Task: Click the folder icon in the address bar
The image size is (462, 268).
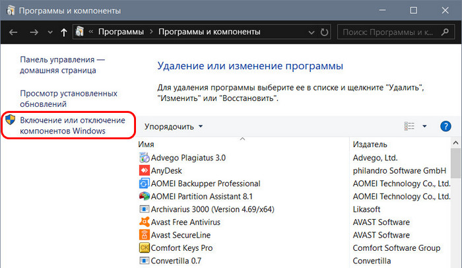Action: pos(80,32)
